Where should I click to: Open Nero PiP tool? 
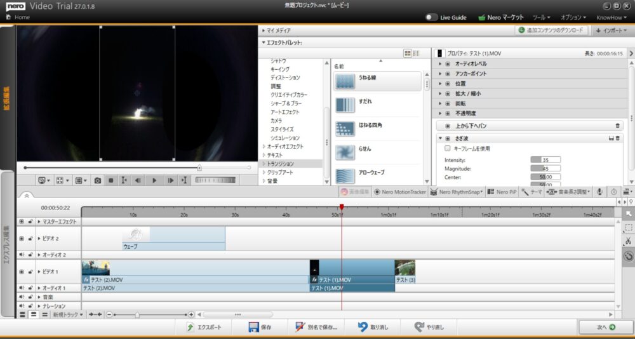coord(502,192)
